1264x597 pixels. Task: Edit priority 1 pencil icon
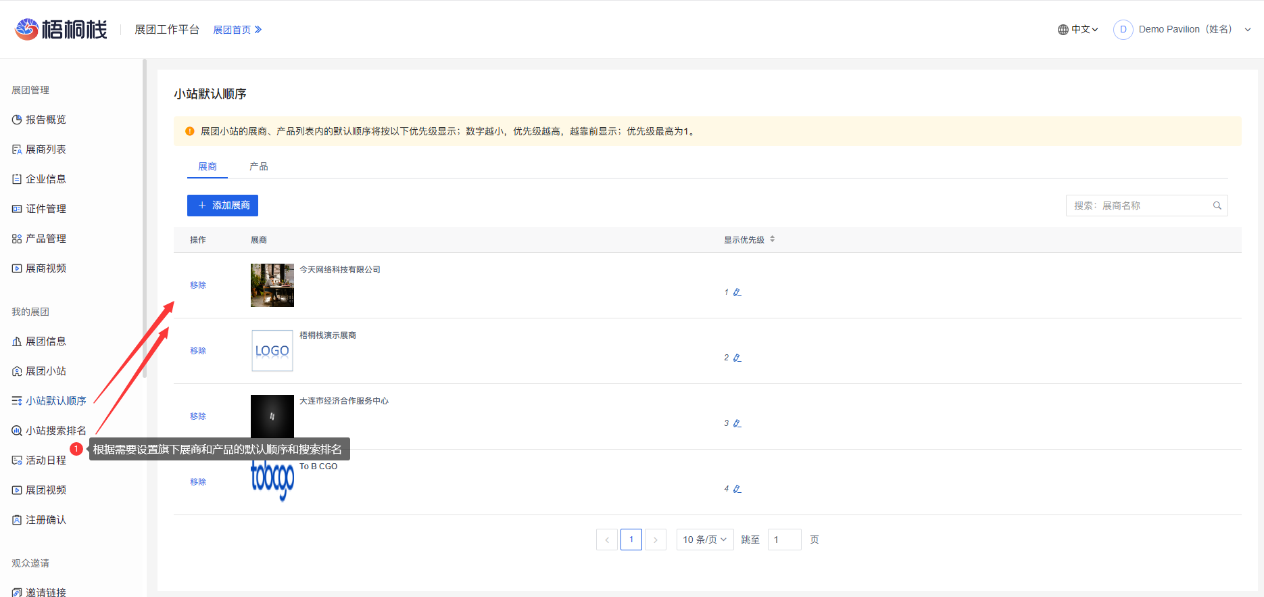click(x=737, y=292)
